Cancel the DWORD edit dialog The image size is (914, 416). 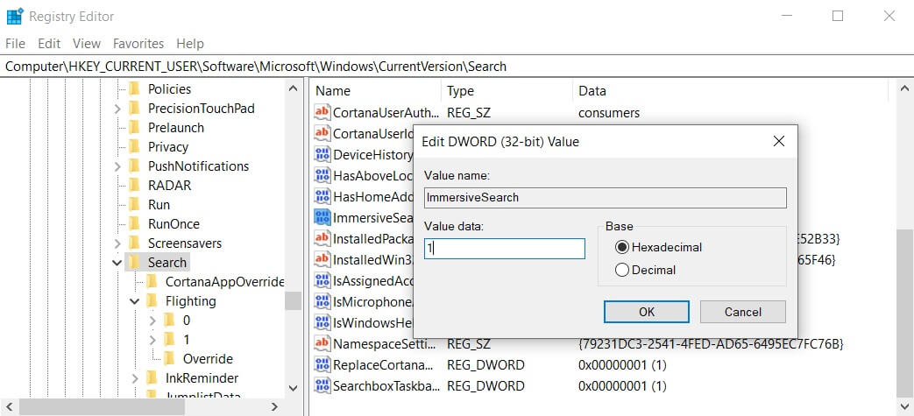pyautogui.click(x=742, y=312)
